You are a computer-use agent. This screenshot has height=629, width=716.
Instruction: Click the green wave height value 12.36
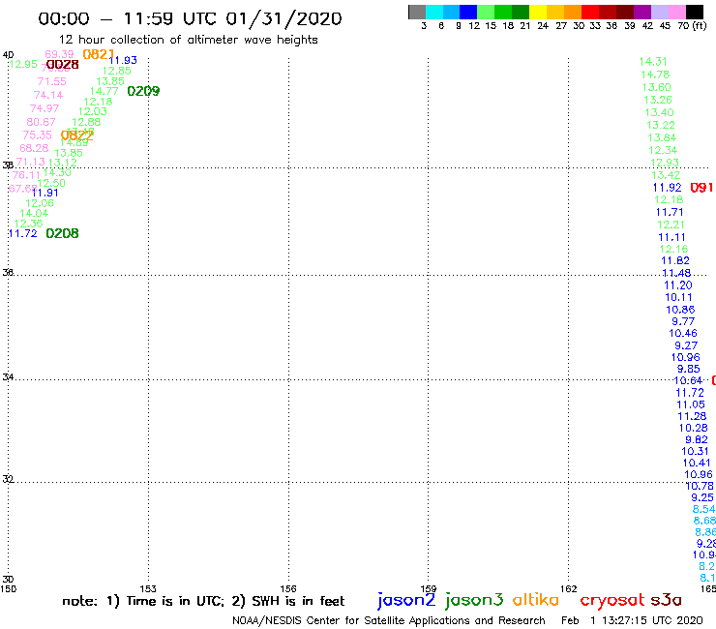tap(28, 224)
